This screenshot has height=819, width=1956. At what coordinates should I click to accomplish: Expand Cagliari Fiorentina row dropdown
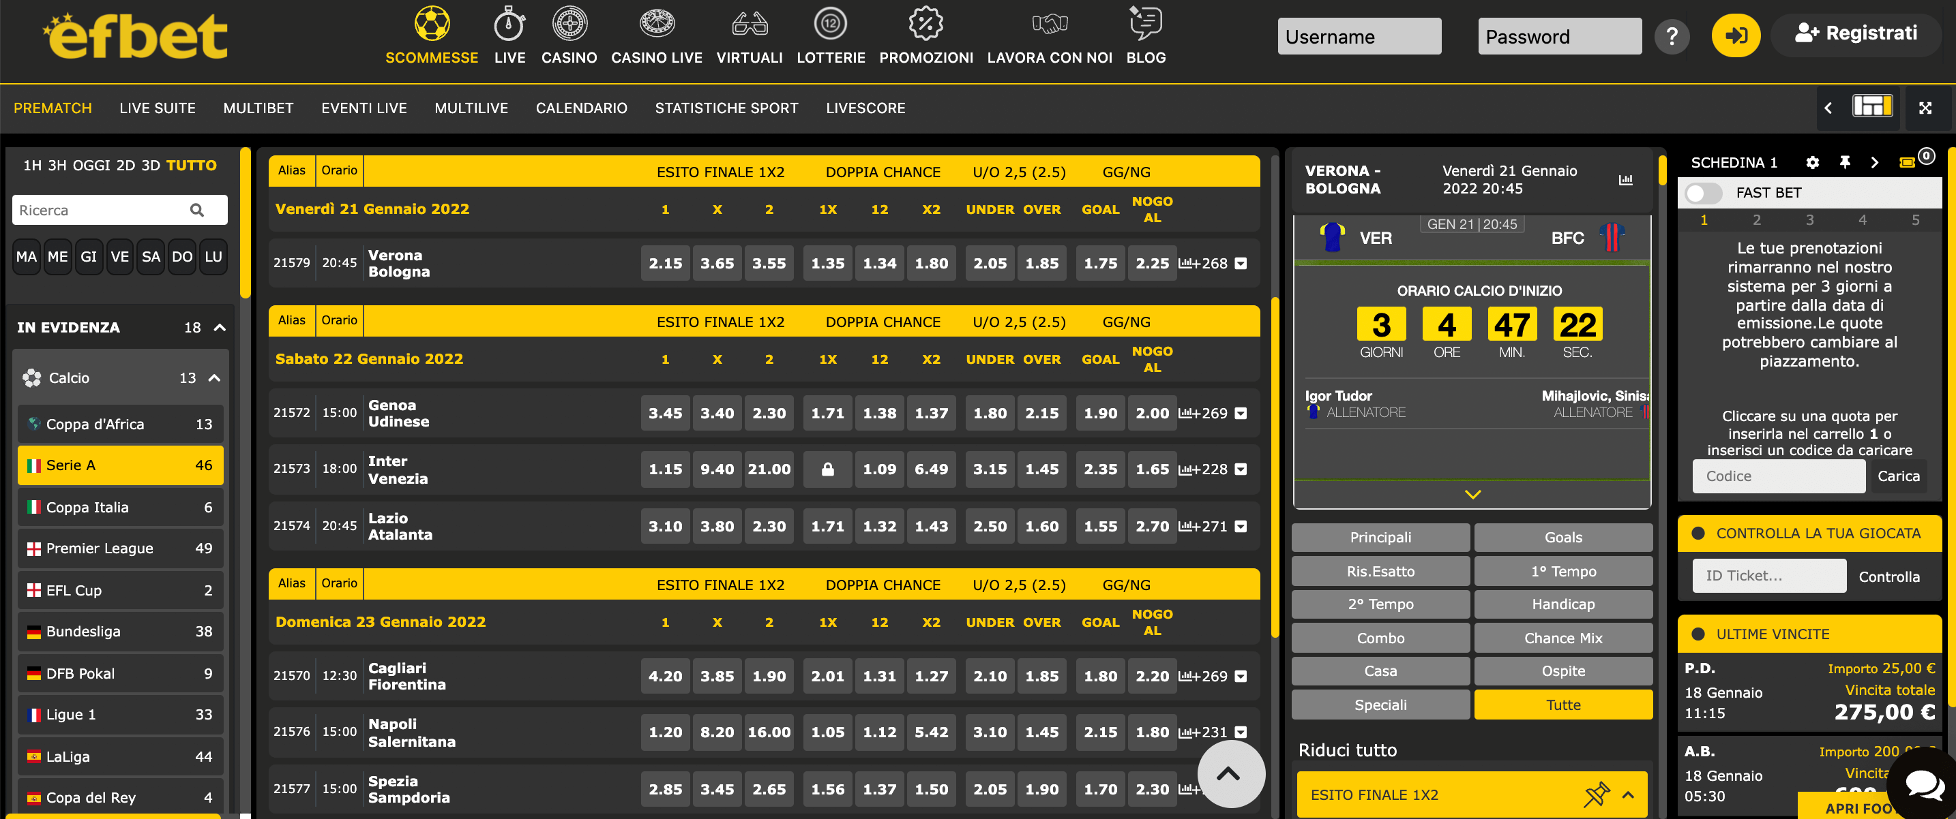[1241, 677]
